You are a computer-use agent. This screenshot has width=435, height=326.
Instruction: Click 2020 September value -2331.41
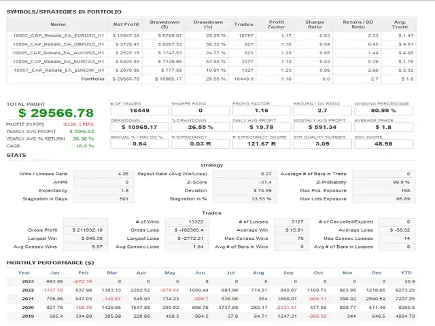286,308
